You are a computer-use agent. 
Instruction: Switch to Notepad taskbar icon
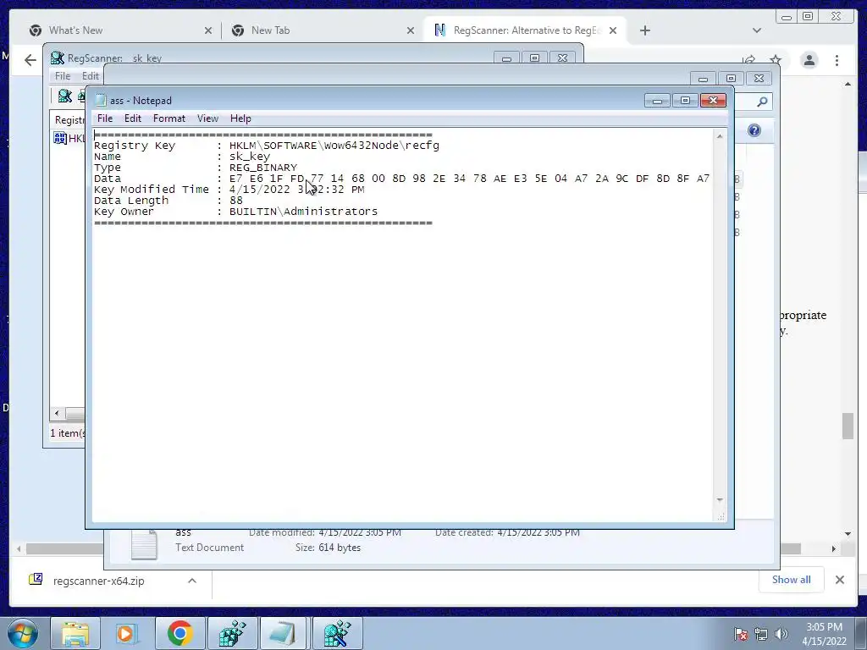tap(283, 633)
